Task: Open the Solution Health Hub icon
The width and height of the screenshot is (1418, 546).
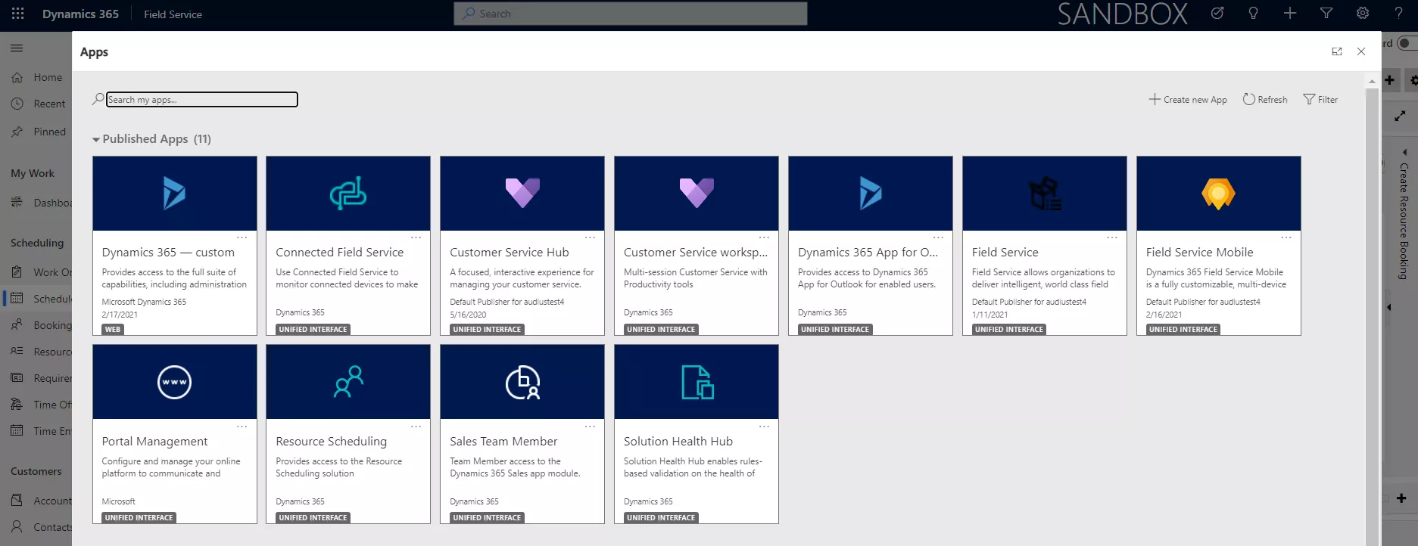Action: [697, 382]
